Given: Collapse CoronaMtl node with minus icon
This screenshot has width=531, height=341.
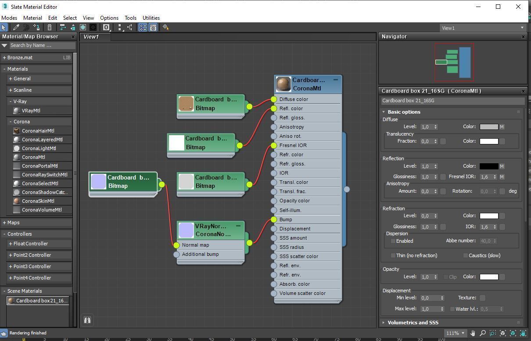Looking at the screenshot, I should [336, 80].
